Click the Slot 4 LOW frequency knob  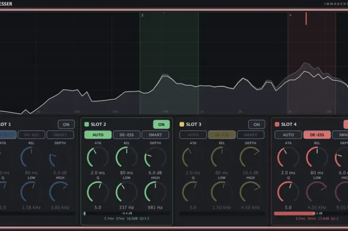pos(317,192)
